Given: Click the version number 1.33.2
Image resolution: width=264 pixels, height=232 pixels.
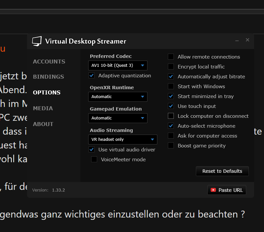Looking at the screenshot, I should point(58,190).
